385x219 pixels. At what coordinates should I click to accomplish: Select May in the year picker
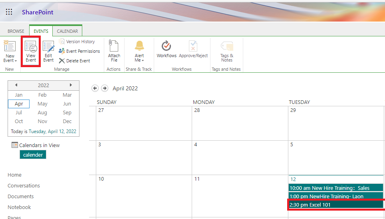point(42,104)
